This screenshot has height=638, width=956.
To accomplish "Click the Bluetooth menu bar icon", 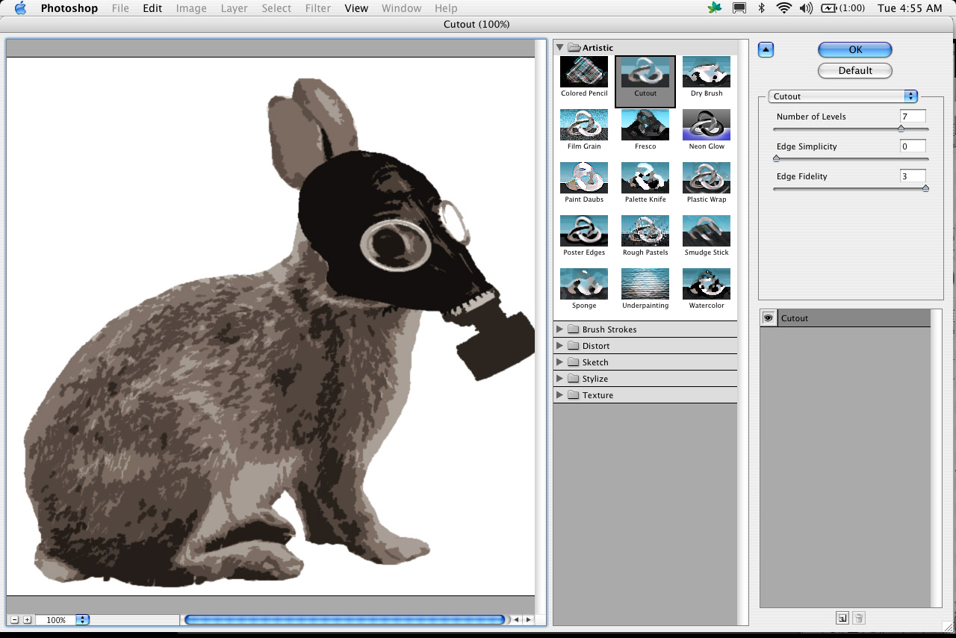I will click(x=762, y=8).
